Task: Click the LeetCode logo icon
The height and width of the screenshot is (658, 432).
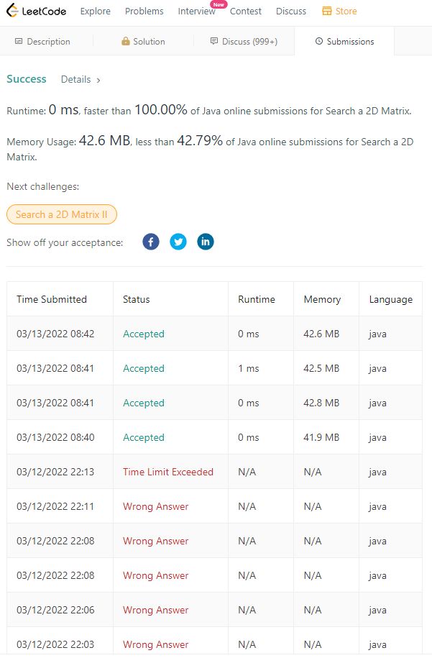Action: [13, 11]
